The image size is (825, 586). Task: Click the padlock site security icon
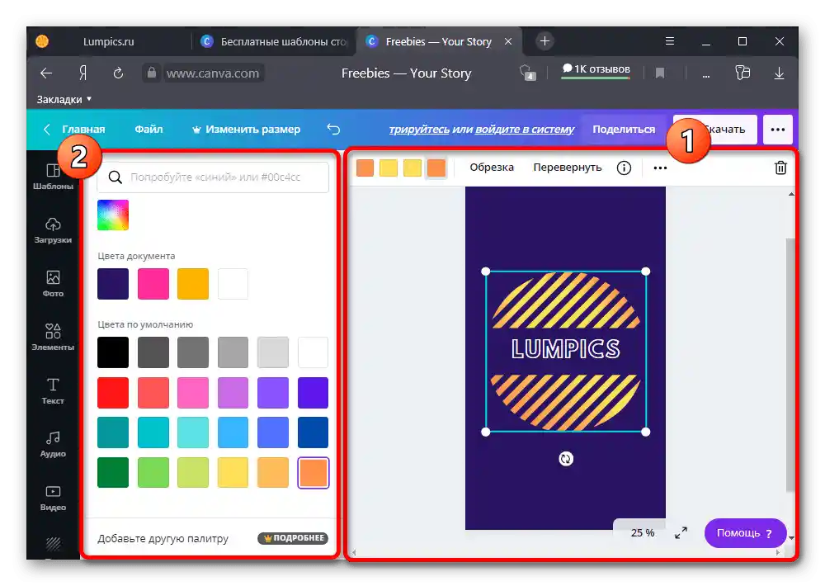tap(152, 73)
